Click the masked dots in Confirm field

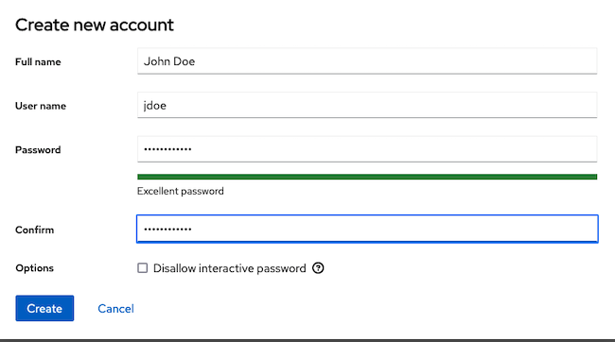167,229
